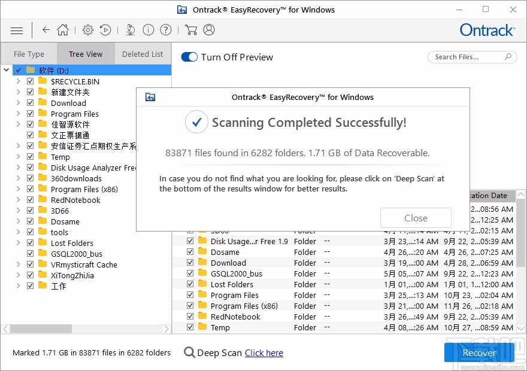Uncheck the RedNotebook checkbox in file list
Viewport: 527px width, 371px height.
[x=190, y=317]
